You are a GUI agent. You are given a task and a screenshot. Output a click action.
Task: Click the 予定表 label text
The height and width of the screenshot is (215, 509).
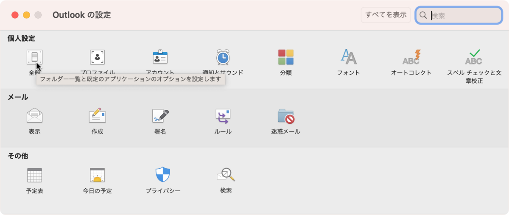tap(34, 191)
